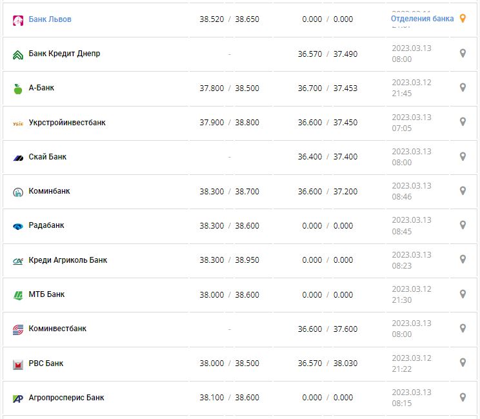Click the green apple А-Банк logo
Viewport: 480px width, 419px height.
tap(18, 88)
